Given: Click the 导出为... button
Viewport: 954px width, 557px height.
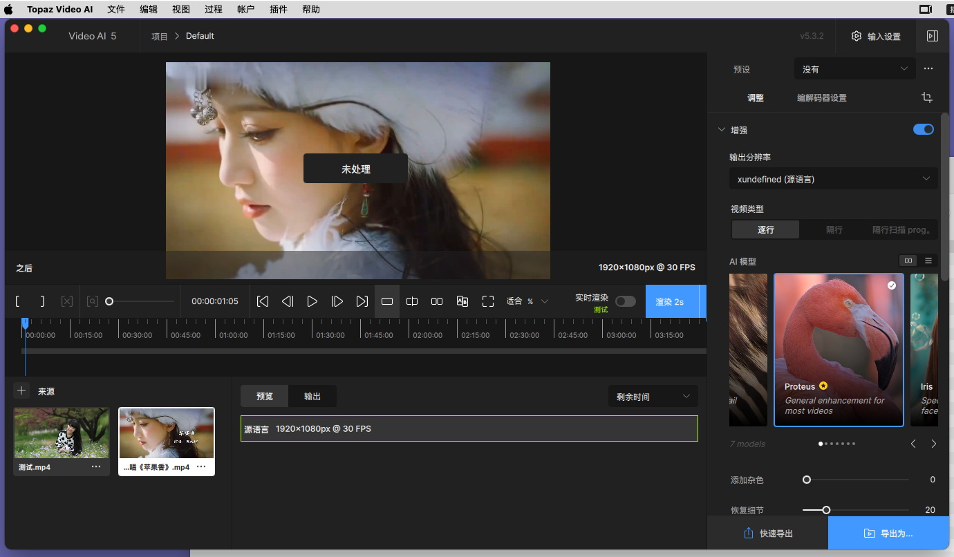Looking at the screenshot, I should (888, 533).
